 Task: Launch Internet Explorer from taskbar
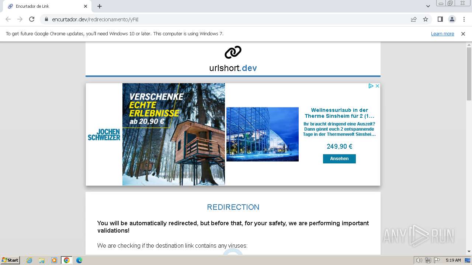29,260
